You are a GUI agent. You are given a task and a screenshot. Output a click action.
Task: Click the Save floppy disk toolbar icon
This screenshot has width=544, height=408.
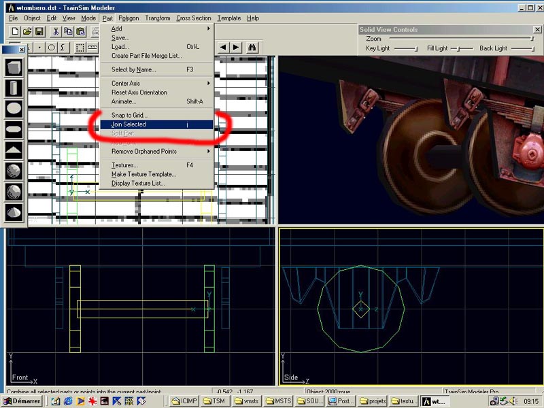click(39, 31)
